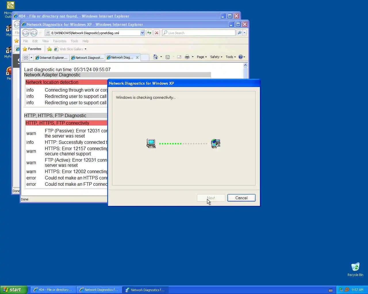Click the address bar with xpnetdiag.xml path
Viewport: 368px width, 294px height.
(x=93, y=33)
